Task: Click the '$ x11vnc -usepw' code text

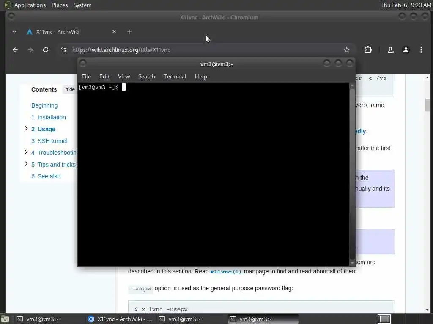Action: point(161,309)
